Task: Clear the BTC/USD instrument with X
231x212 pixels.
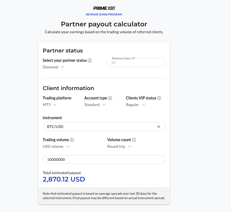Action: [x=159, y=127]
